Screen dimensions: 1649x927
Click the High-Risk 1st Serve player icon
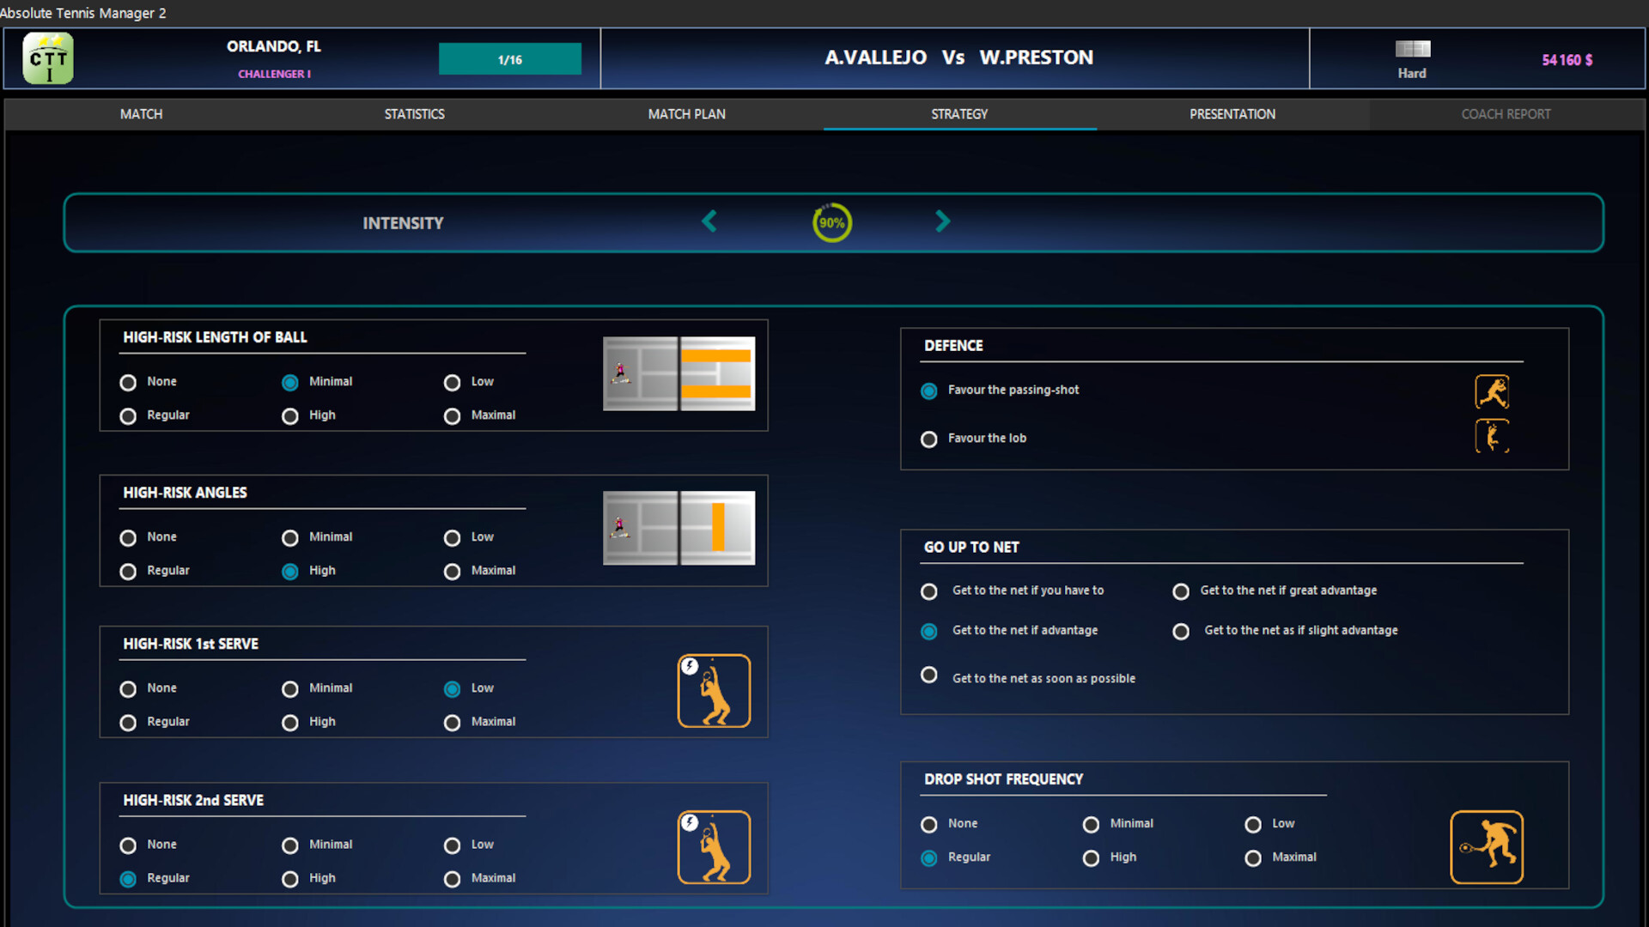[714, 691]
